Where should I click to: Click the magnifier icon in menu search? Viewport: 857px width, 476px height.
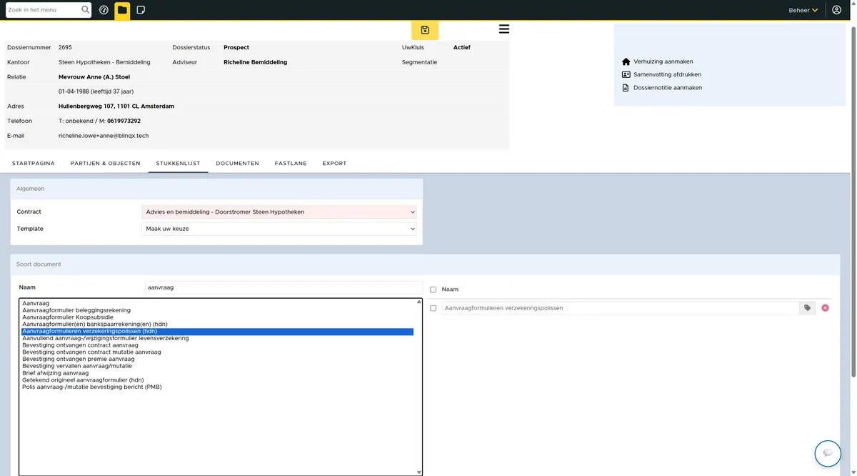86,10
